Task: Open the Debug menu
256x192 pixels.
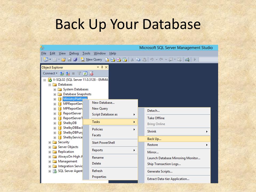Action: click(74, 53)
